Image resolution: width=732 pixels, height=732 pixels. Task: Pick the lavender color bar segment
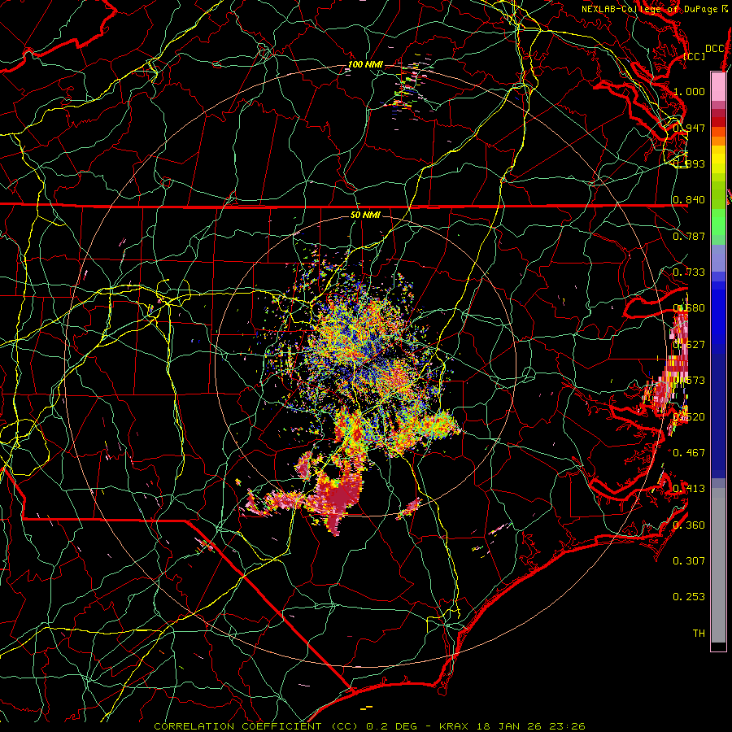pos(718,258)
